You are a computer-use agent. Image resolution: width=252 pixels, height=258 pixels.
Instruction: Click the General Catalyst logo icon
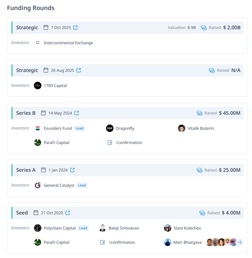click(x=38, y=185)
